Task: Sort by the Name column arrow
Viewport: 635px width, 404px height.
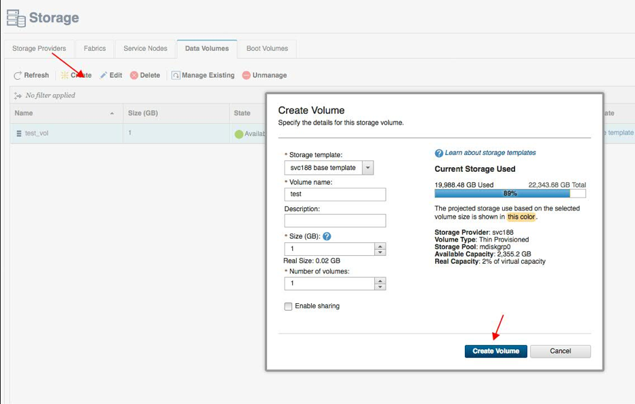Action: pyautogui.click(x=112, y=114)
